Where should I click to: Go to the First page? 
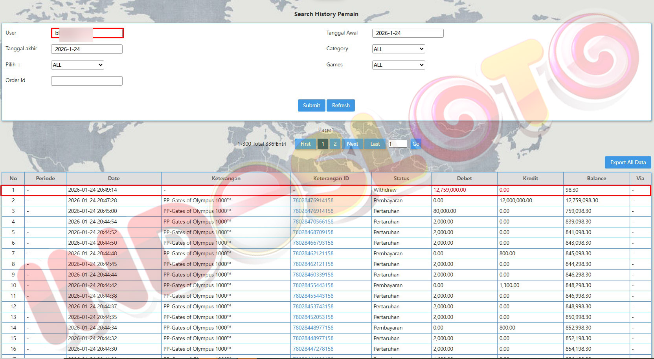(305, 144)
